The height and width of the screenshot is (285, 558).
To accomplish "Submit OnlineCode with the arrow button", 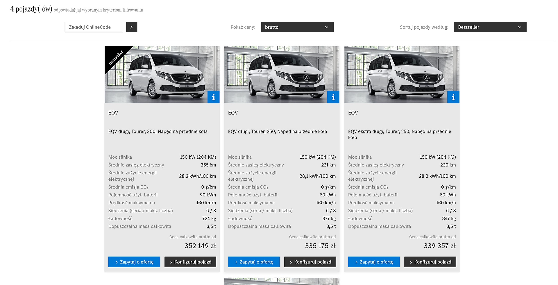I will pyautogui.click(x=132, y=27).
